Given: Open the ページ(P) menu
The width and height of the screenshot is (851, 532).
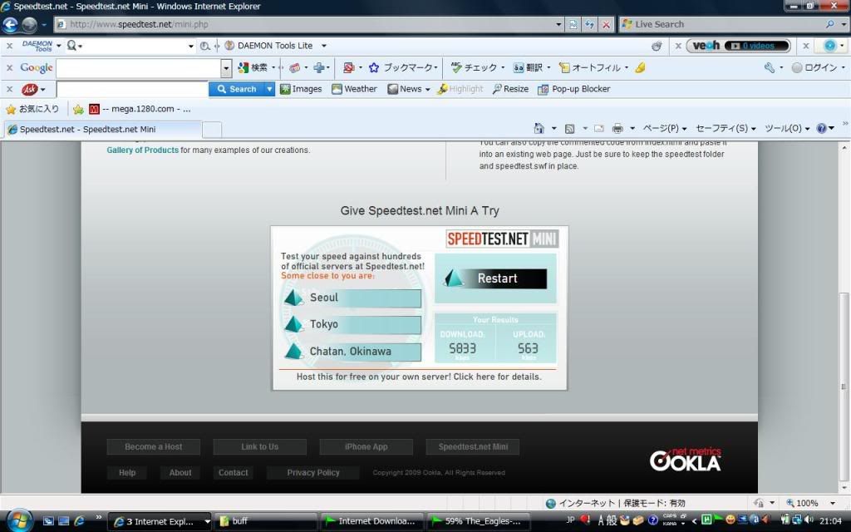Looking at the screenshot, I should [664, 129].
